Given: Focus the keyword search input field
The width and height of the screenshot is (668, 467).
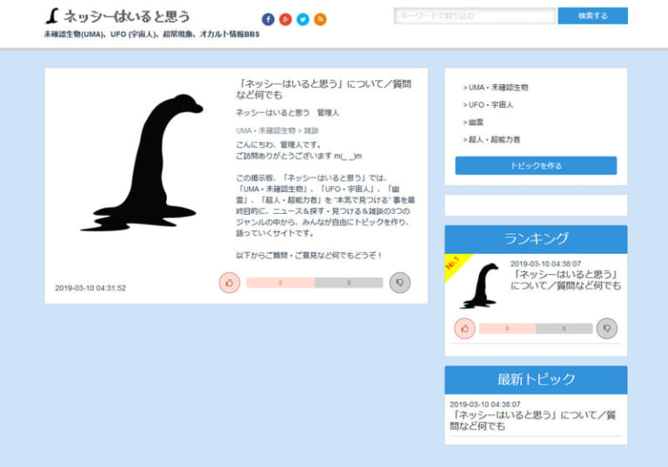Looking at the screenshot, I should click(x=475, y=16).
